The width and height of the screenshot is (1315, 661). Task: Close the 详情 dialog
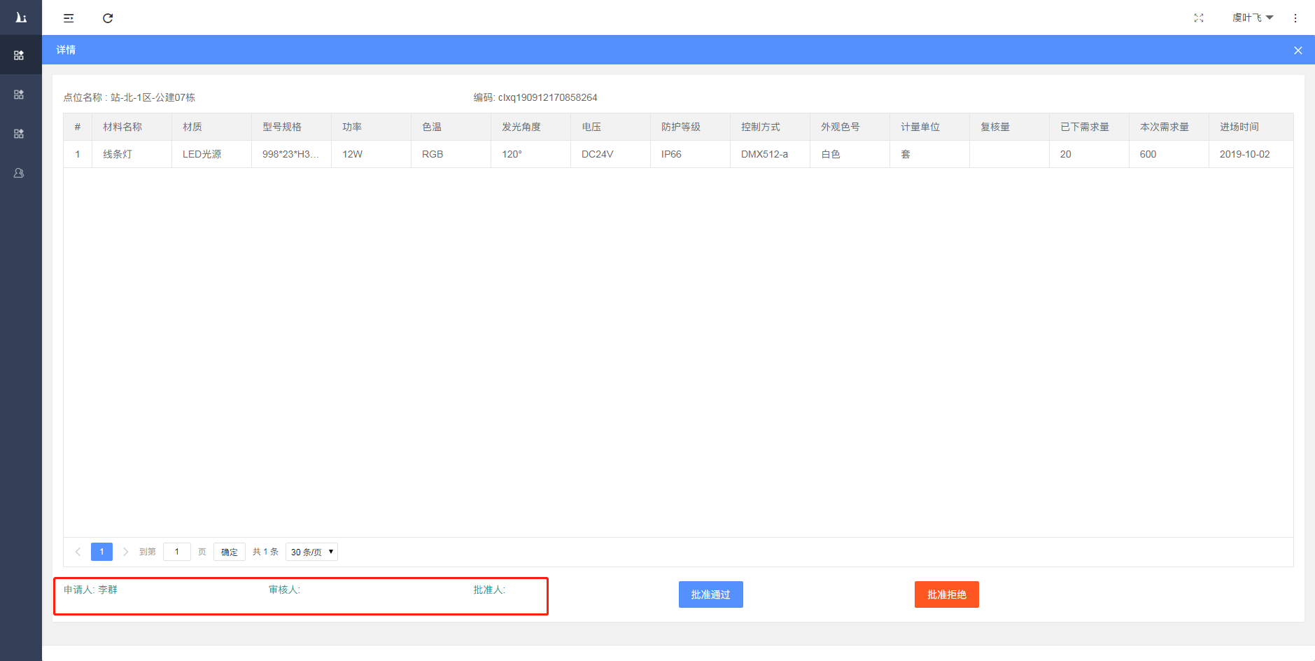[1298, 50]
